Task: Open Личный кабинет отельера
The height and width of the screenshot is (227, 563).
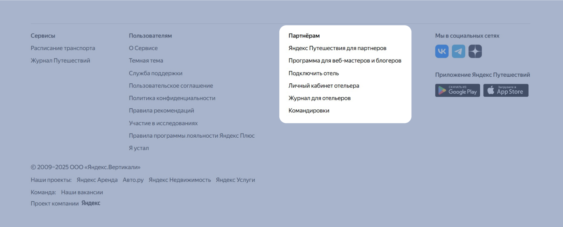Action: (324, 85)
